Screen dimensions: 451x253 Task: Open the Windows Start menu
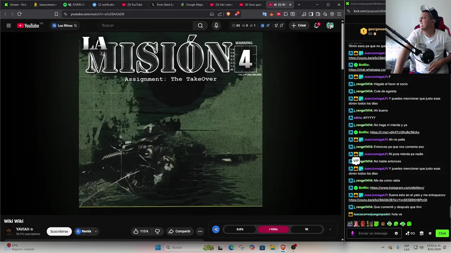click(158, 247)
